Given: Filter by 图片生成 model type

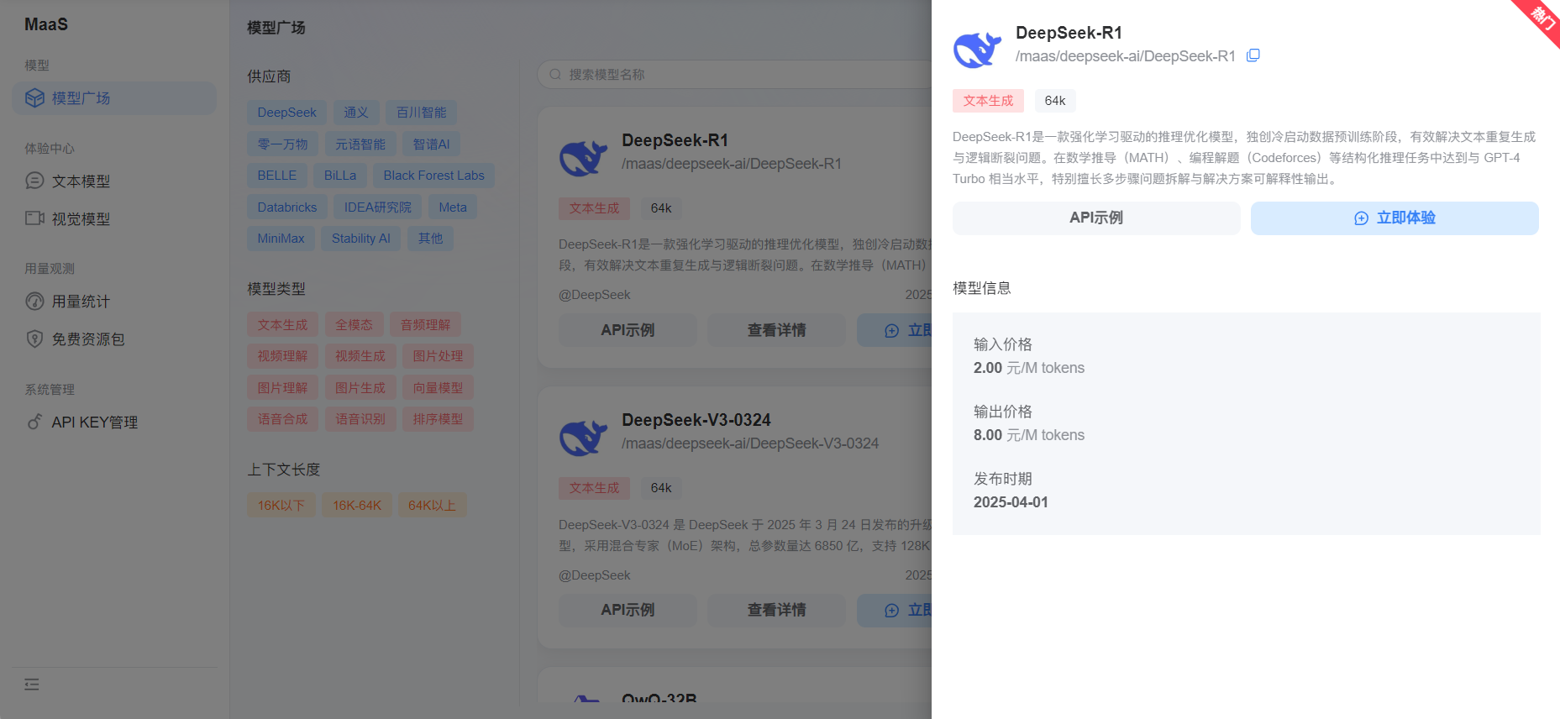Looking at the screenshot, I should [x=360, y=388].
